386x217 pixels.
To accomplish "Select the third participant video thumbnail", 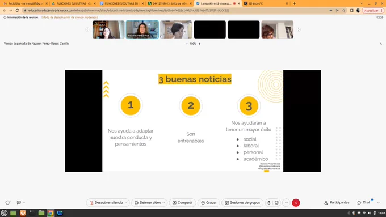I will point(176,29).
